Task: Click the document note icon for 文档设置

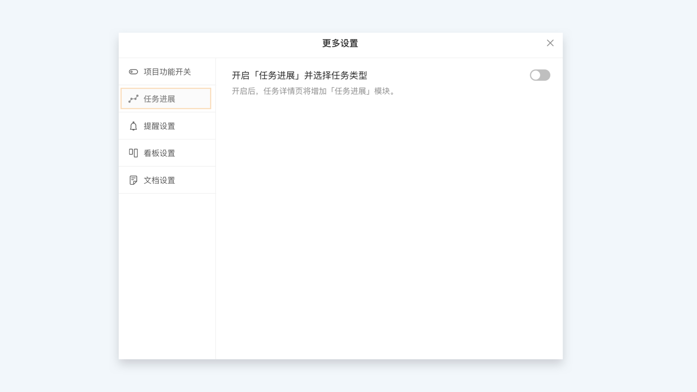Action: [x=133, y=180]
